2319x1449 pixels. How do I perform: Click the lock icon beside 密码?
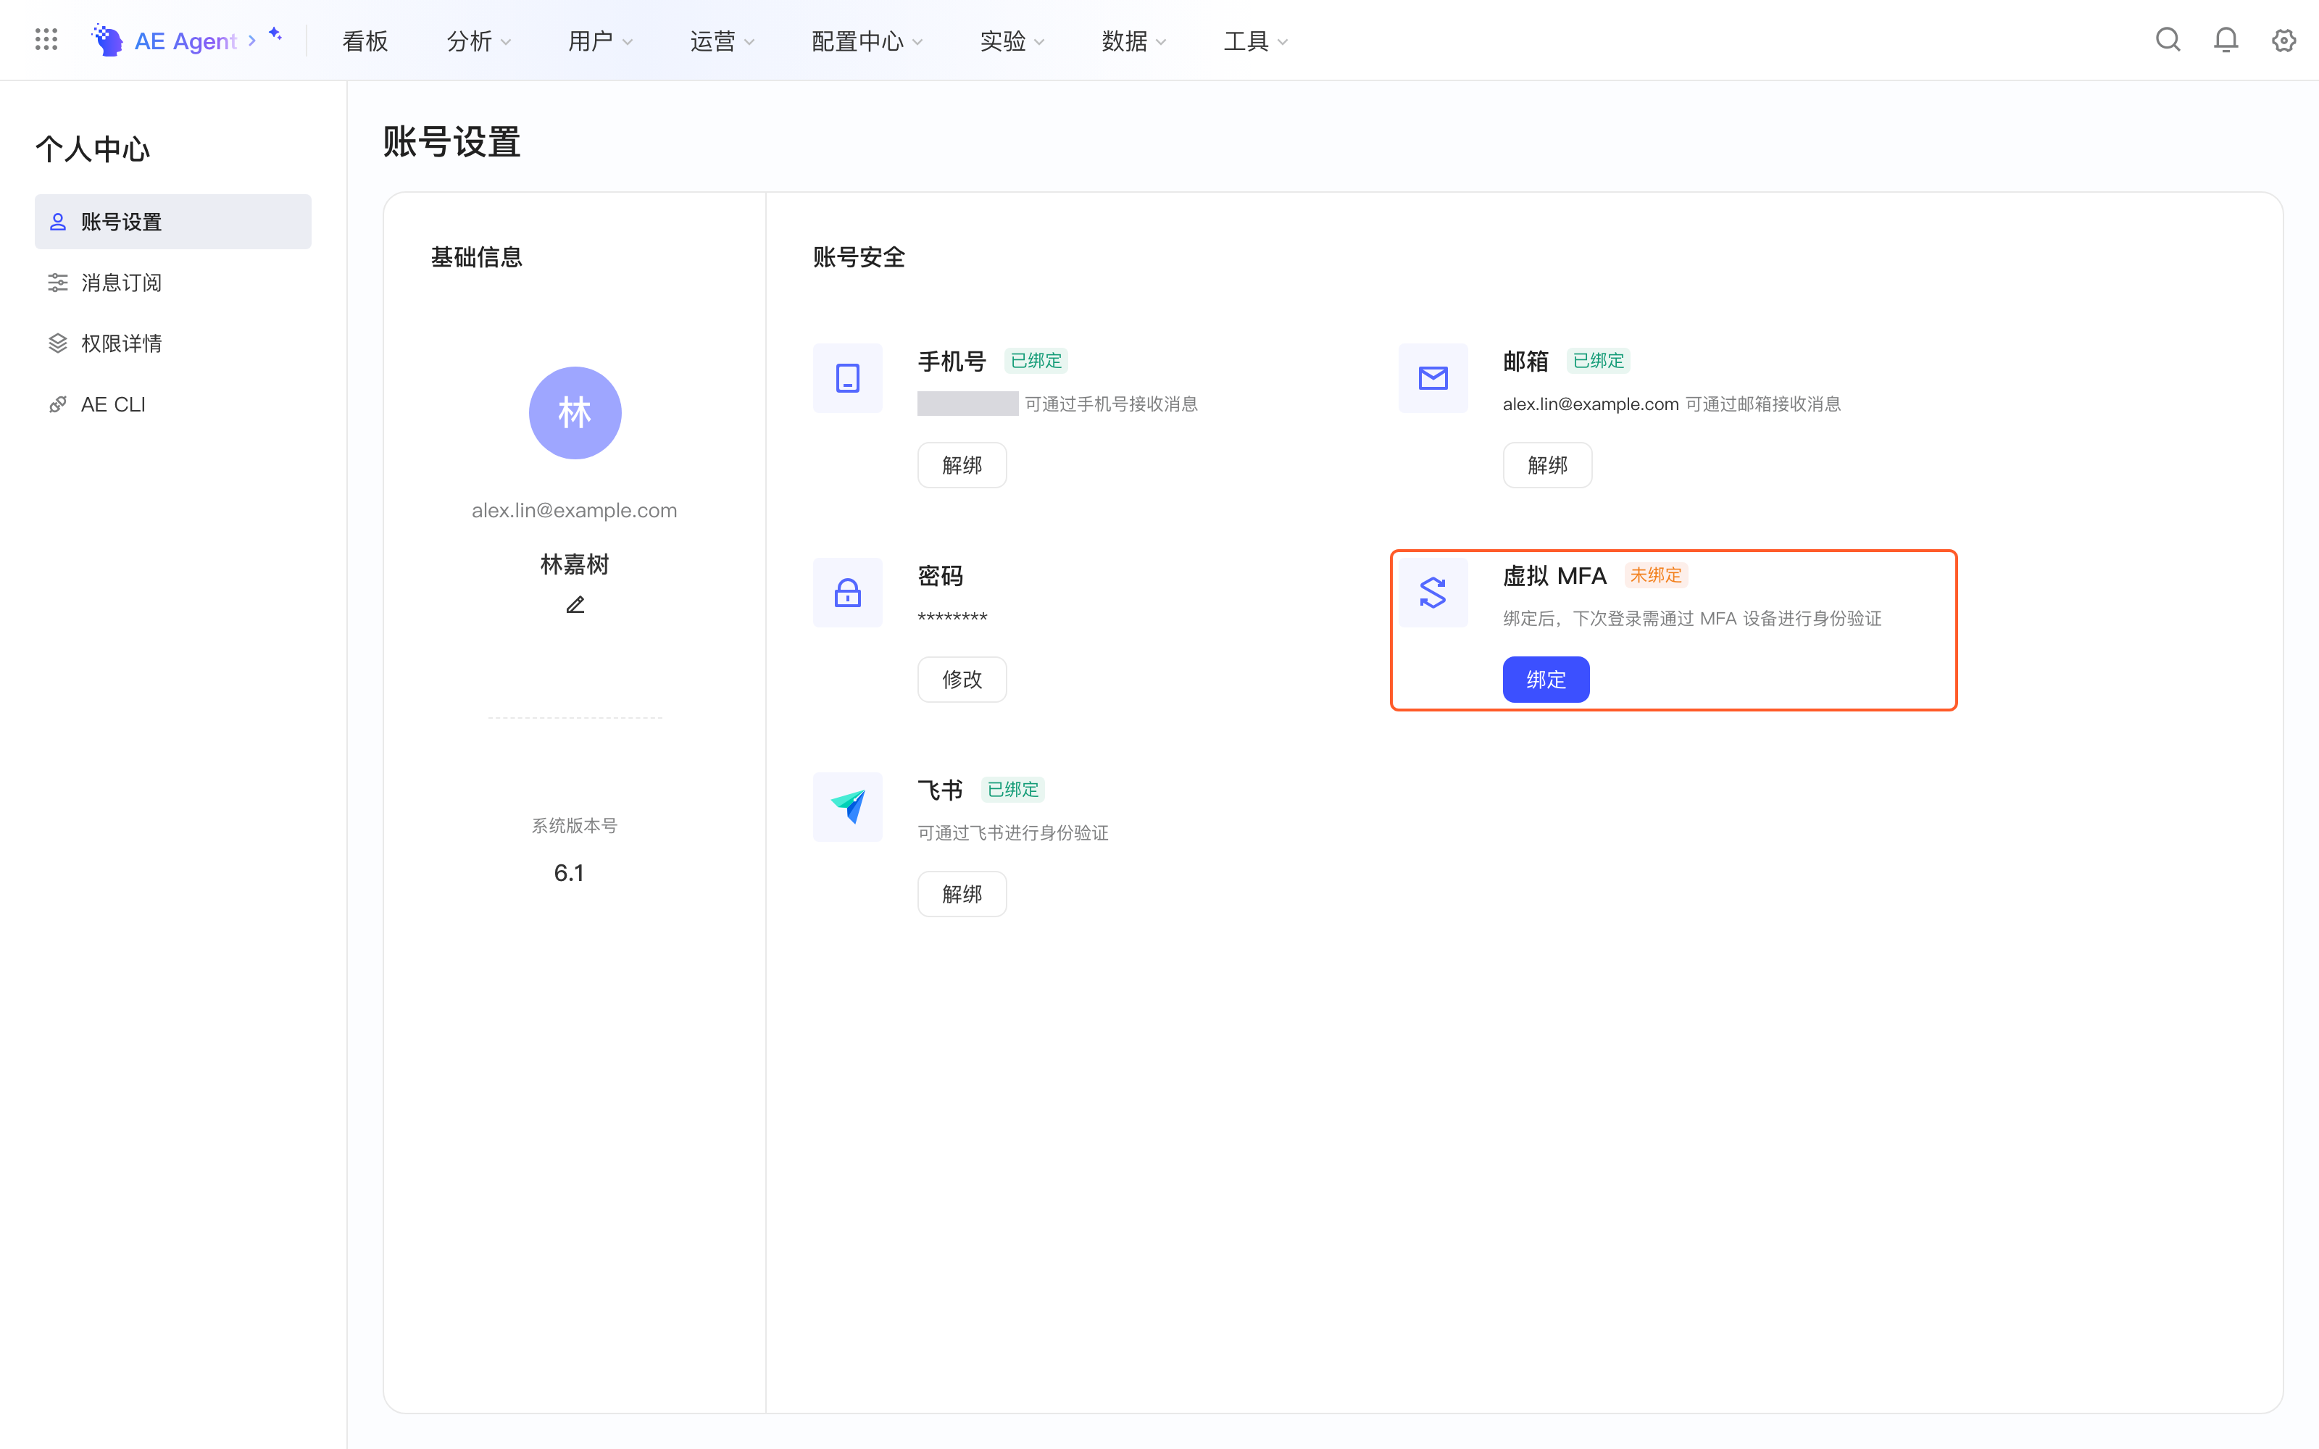847,592
